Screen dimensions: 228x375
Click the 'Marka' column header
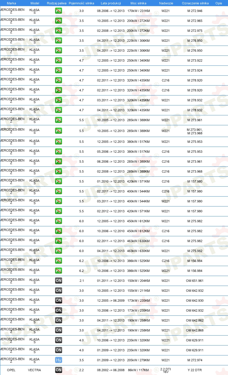coord(11,3)
